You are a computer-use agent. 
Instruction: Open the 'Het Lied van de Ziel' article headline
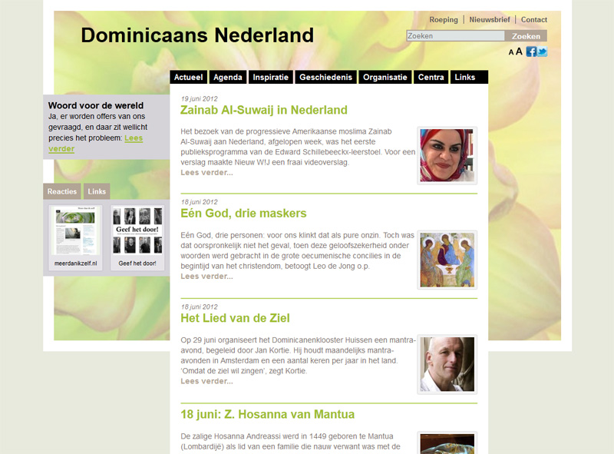click(x=236, y=318)
